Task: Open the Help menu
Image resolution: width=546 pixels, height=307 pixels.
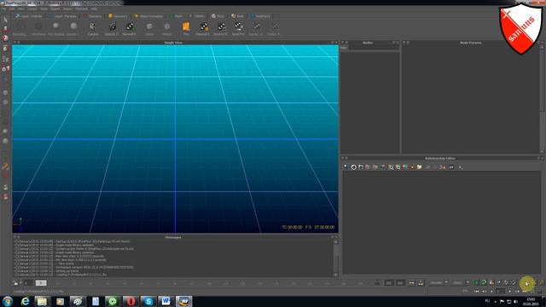Action: click(x=94, y=9)
